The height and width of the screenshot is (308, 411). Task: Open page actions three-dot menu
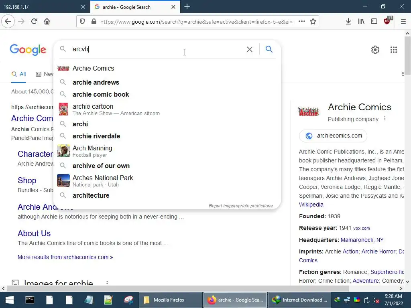302,22
